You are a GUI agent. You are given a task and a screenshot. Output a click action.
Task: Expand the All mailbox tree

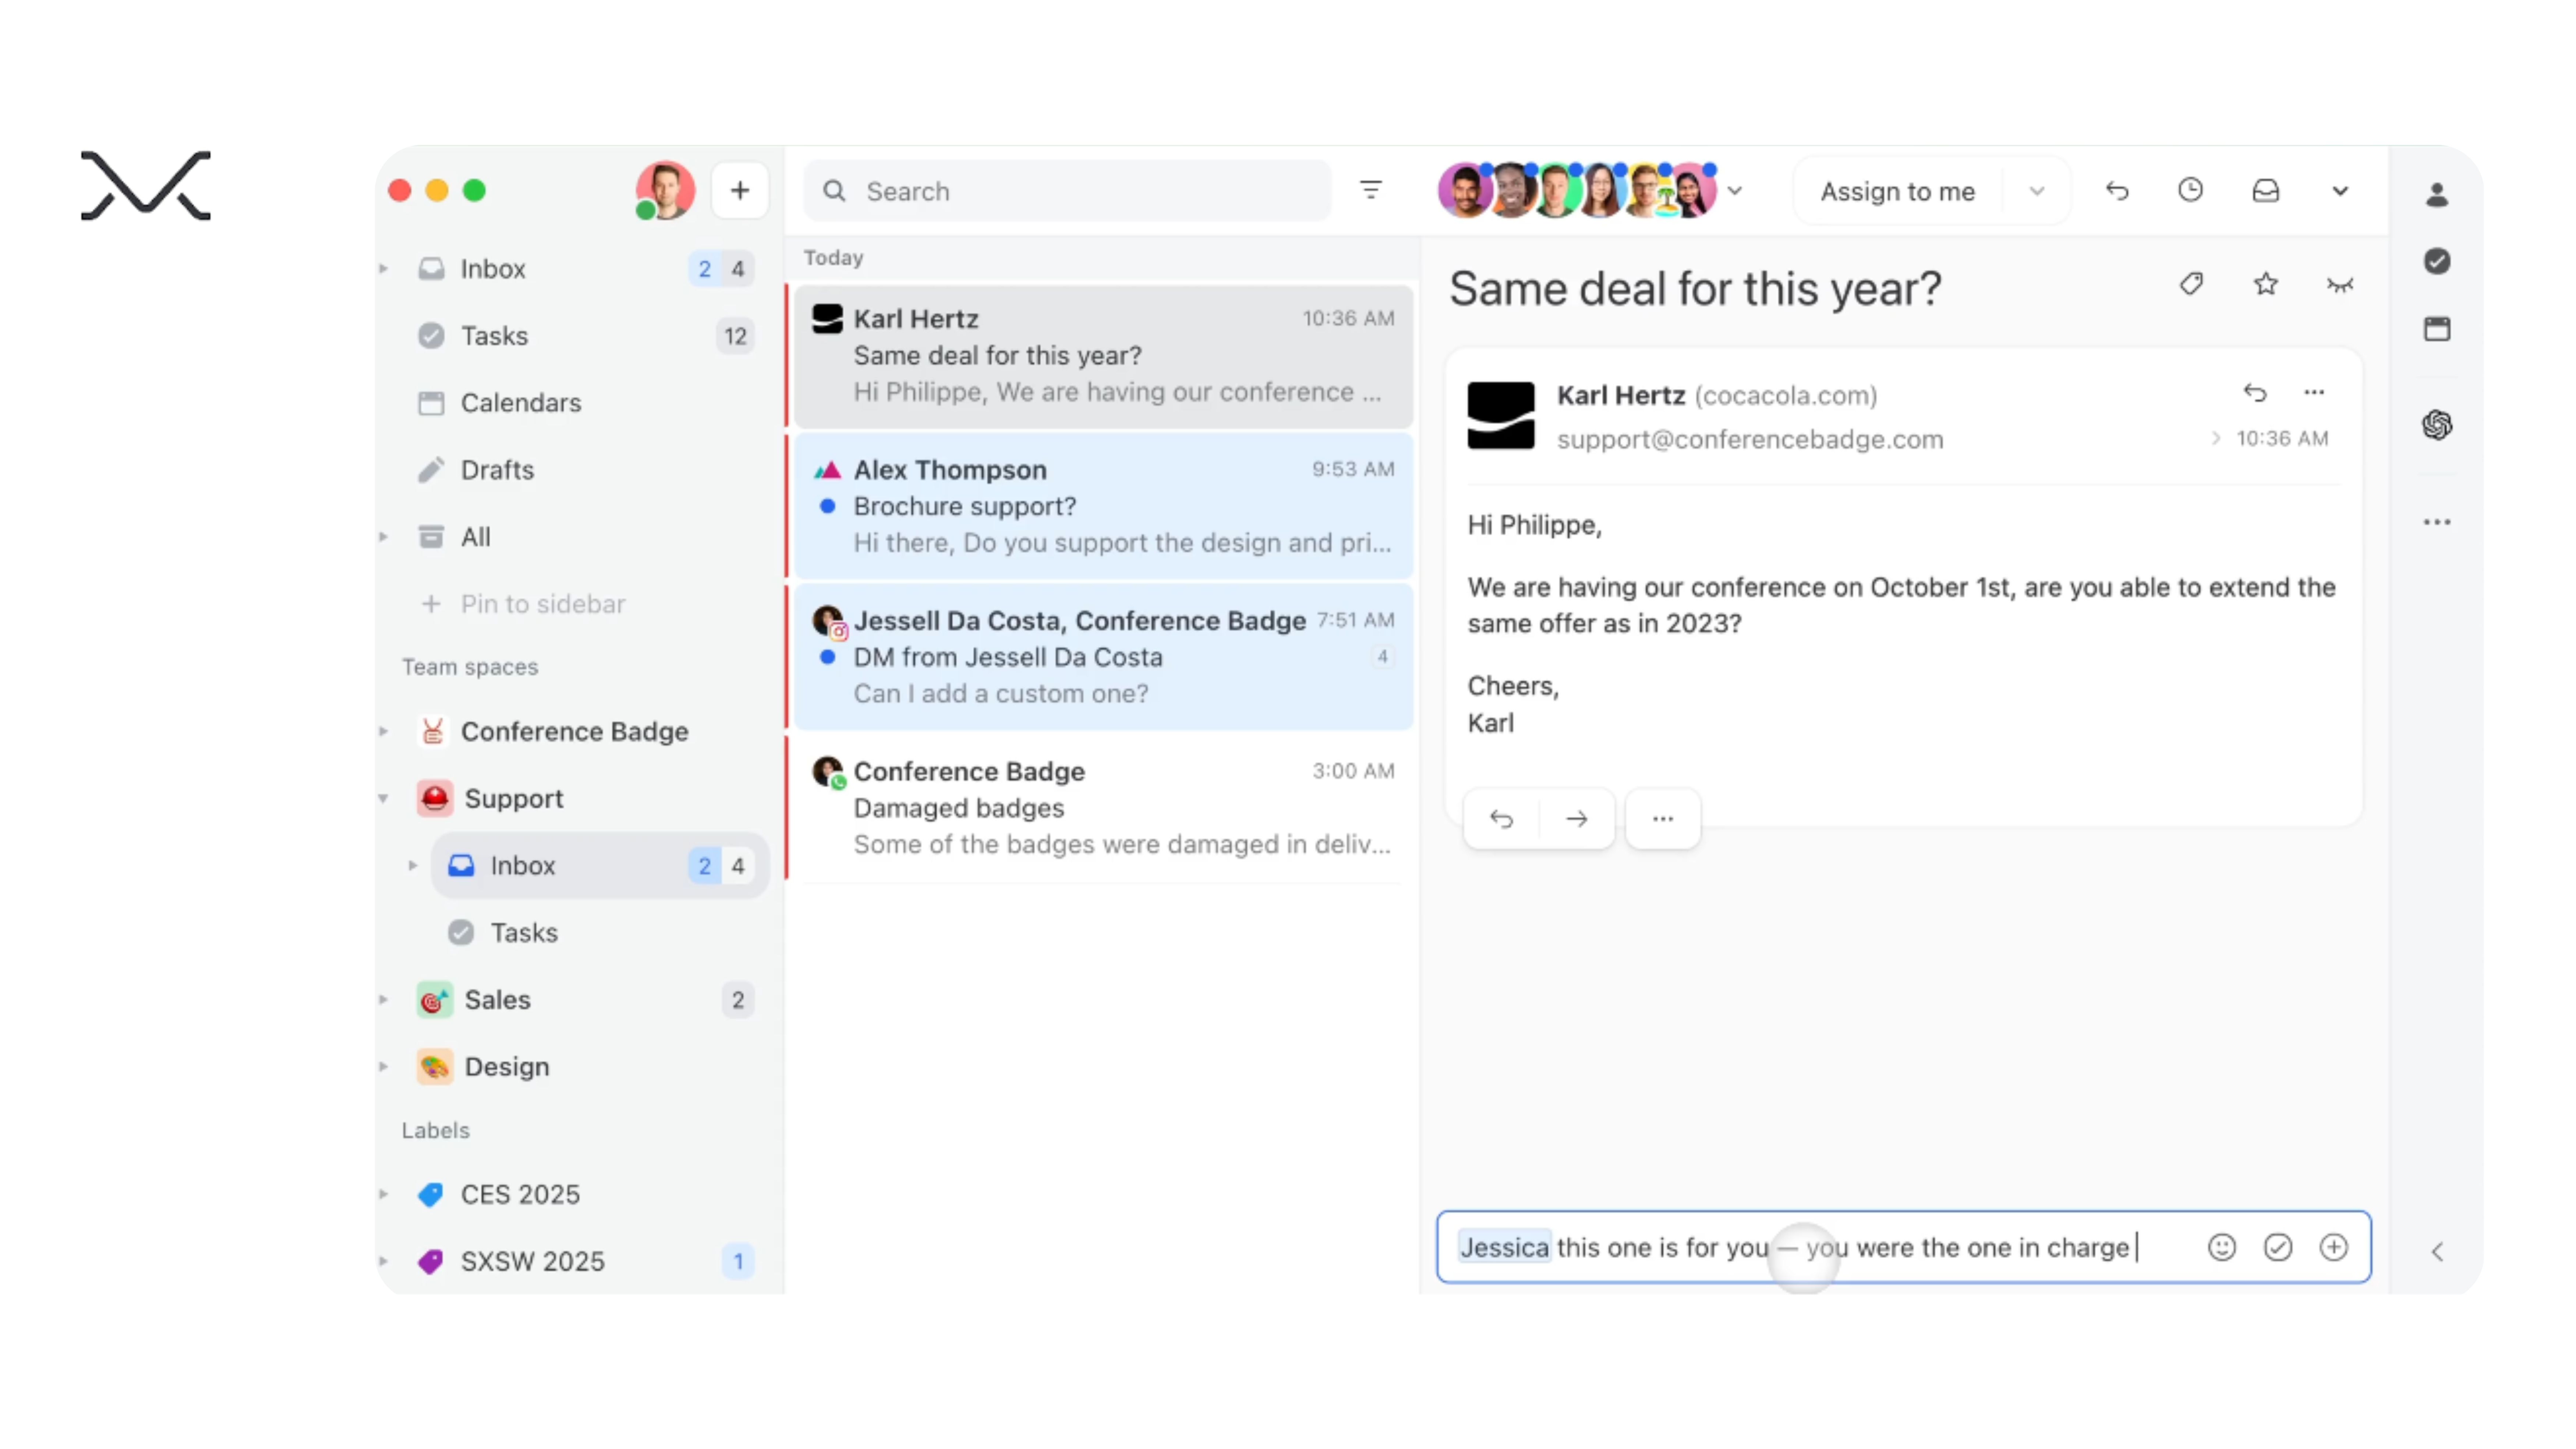click(384, 537)
